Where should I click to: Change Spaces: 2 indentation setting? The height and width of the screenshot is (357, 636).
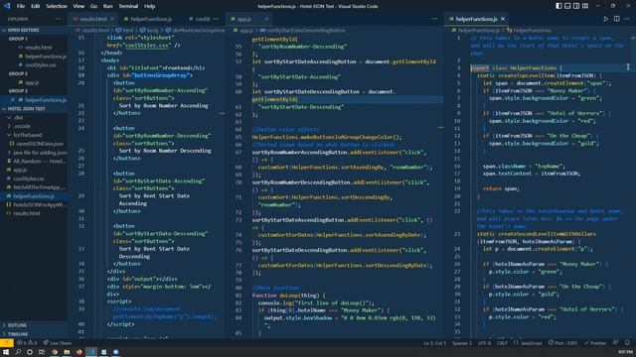(x=462, y=343)
